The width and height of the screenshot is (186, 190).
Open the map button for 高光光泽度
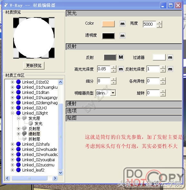point(121,69)
